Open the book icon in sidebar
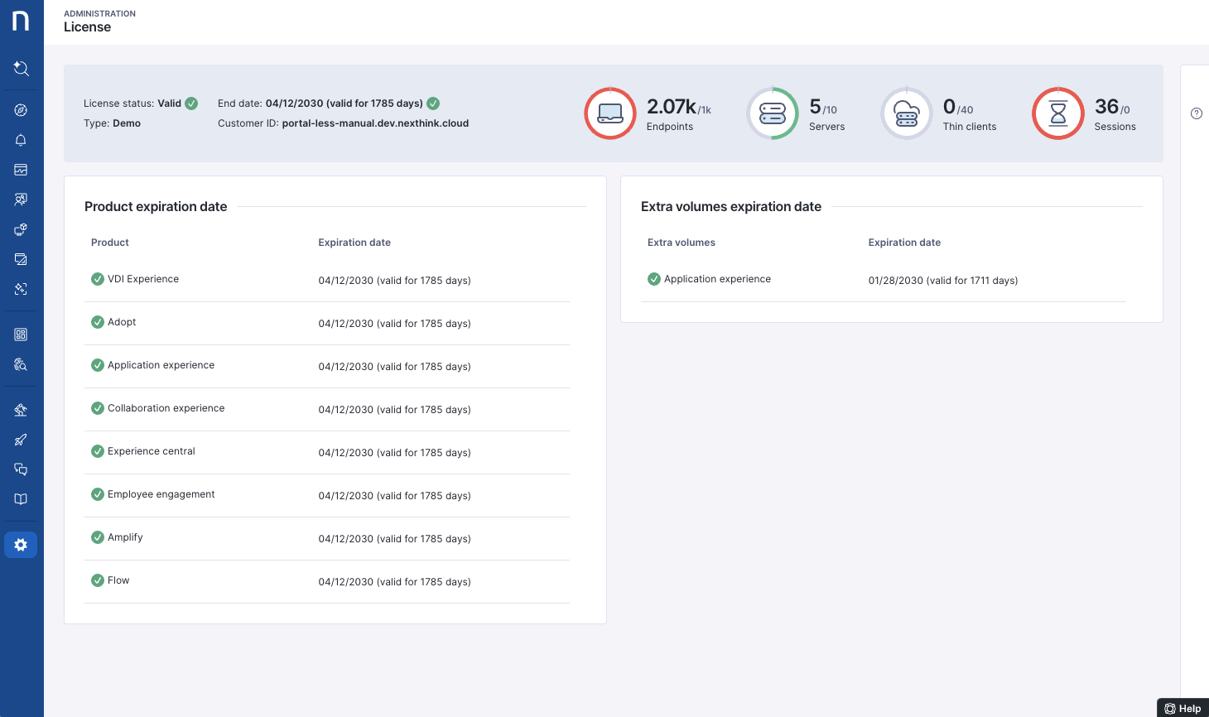Image resolution: width=1209 pixels, height=717 pixels. 21,499
